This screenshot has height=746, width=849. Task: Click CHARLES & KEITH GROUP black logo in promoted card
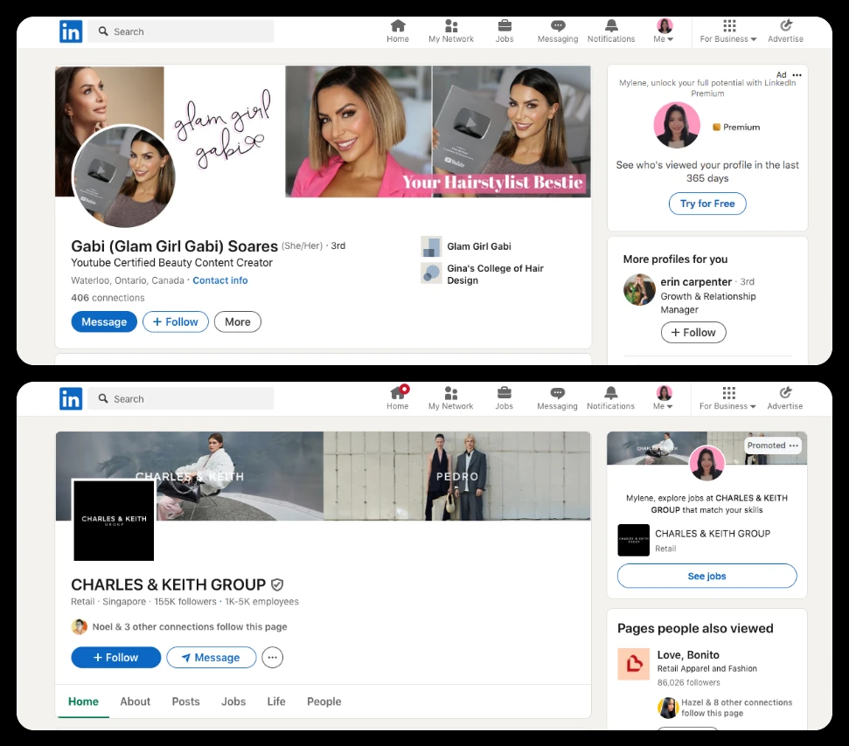pyautogui.click(x=634, y=540)
